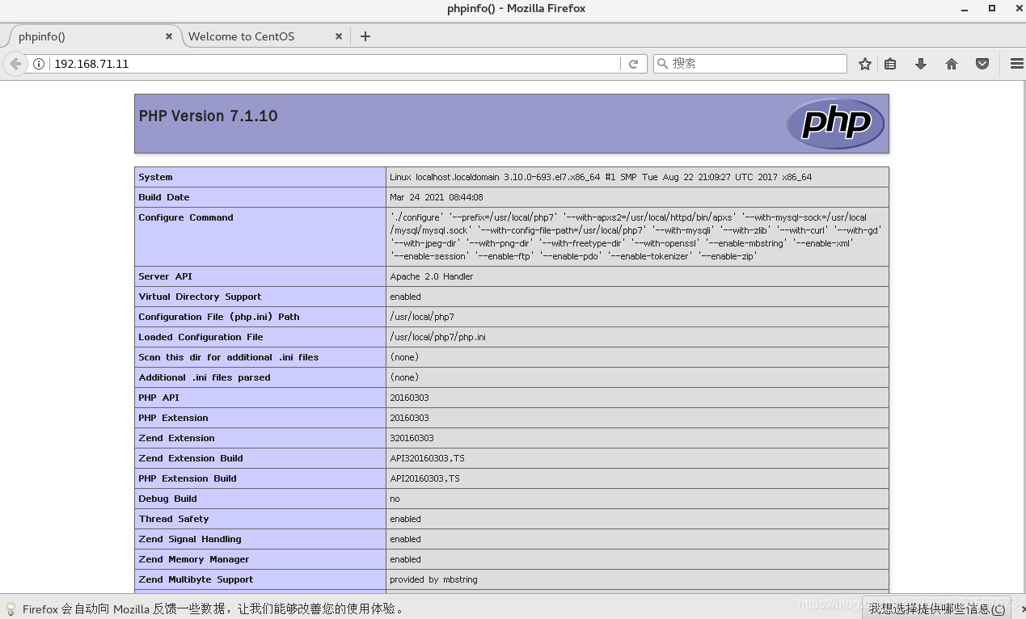Select Scan this dir for additional .ini files
1026x619 pixels.
(x=229, y=357)
